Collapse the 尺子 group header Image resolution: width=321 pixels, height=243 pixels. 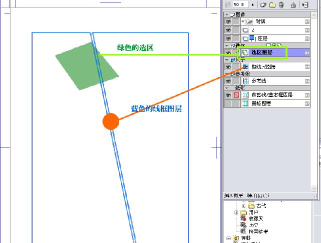pyautogui.click(x=226, y=60)
